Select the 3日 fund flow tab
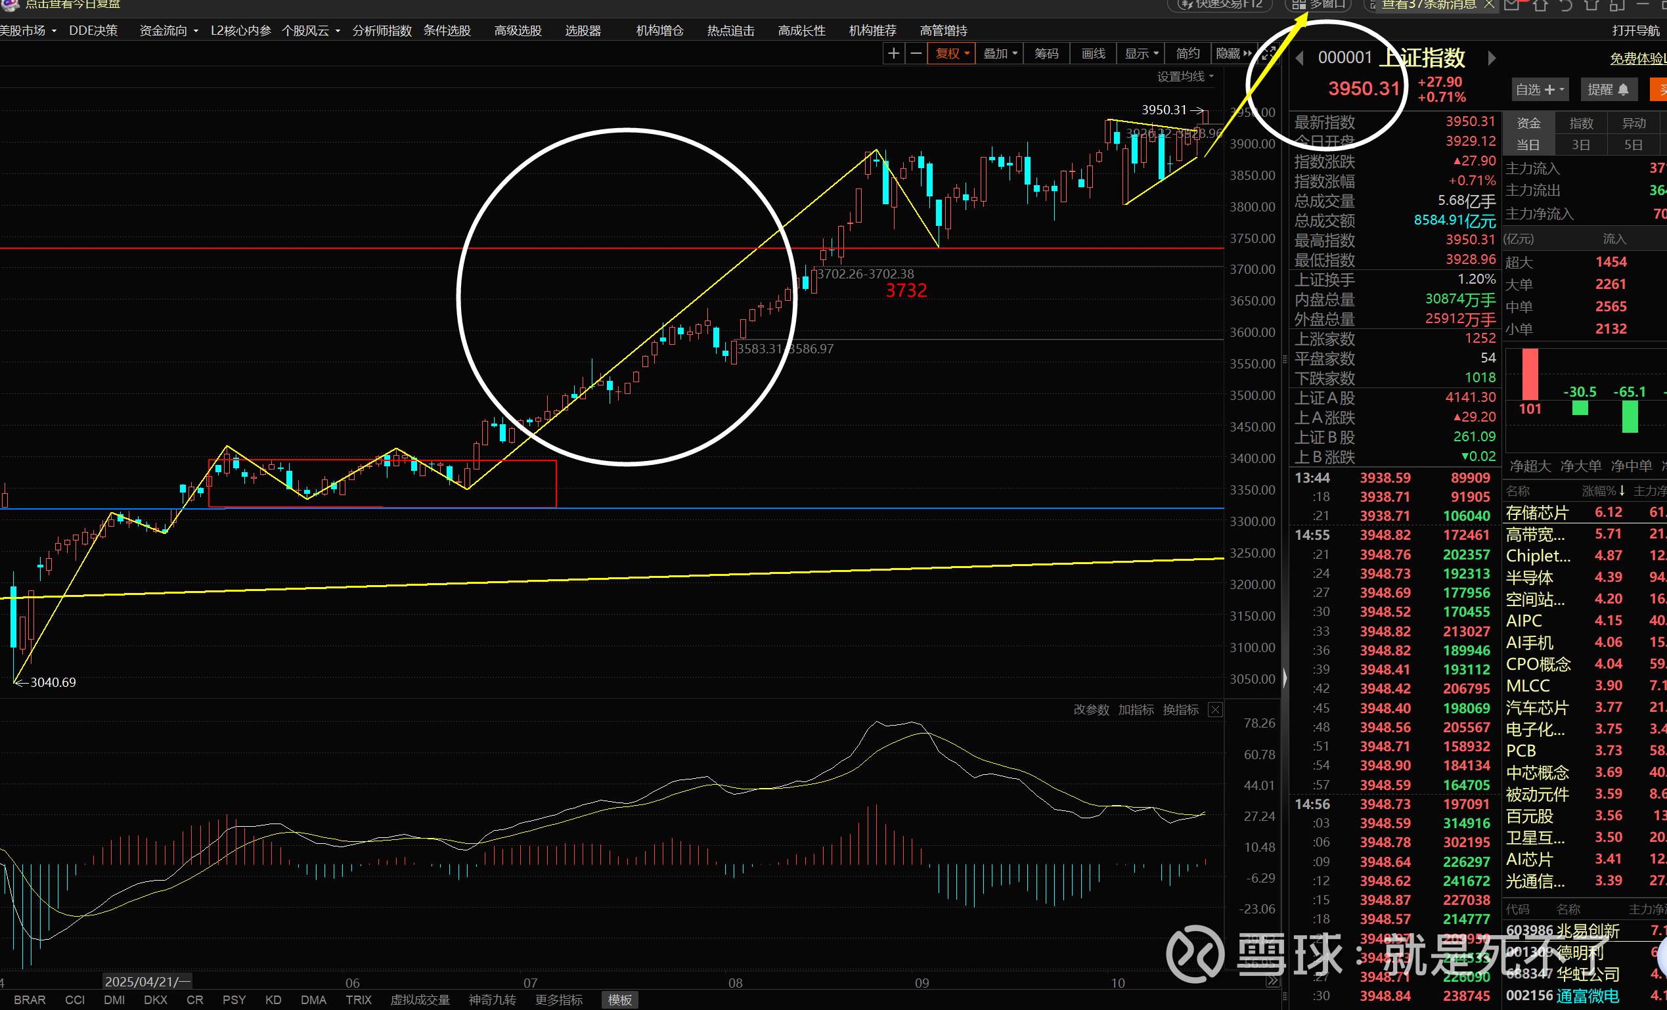This screenshot has height=1010, width=1667. point(1580,144)
